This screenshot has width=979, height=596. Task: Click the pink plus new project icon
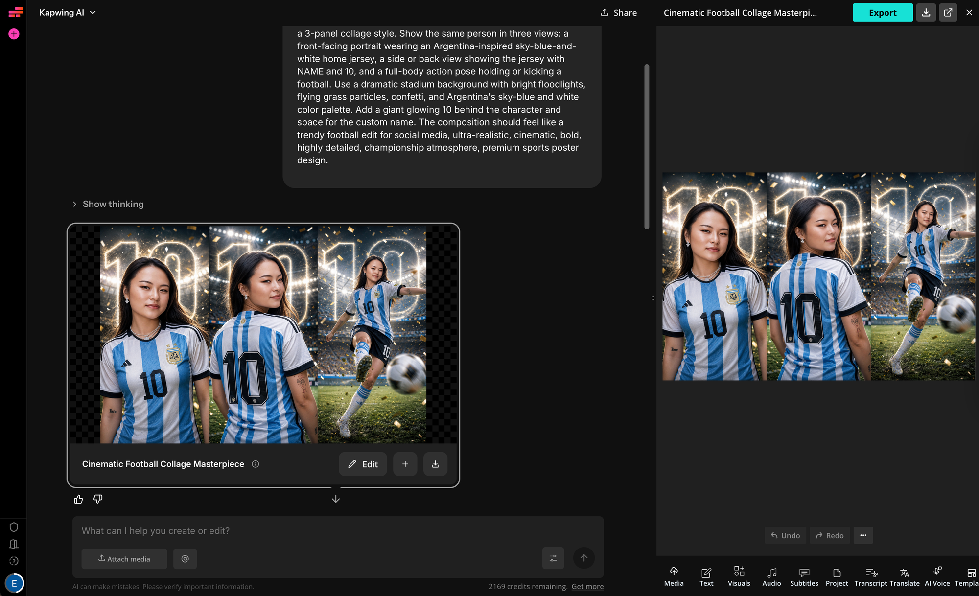click(14, 34)
